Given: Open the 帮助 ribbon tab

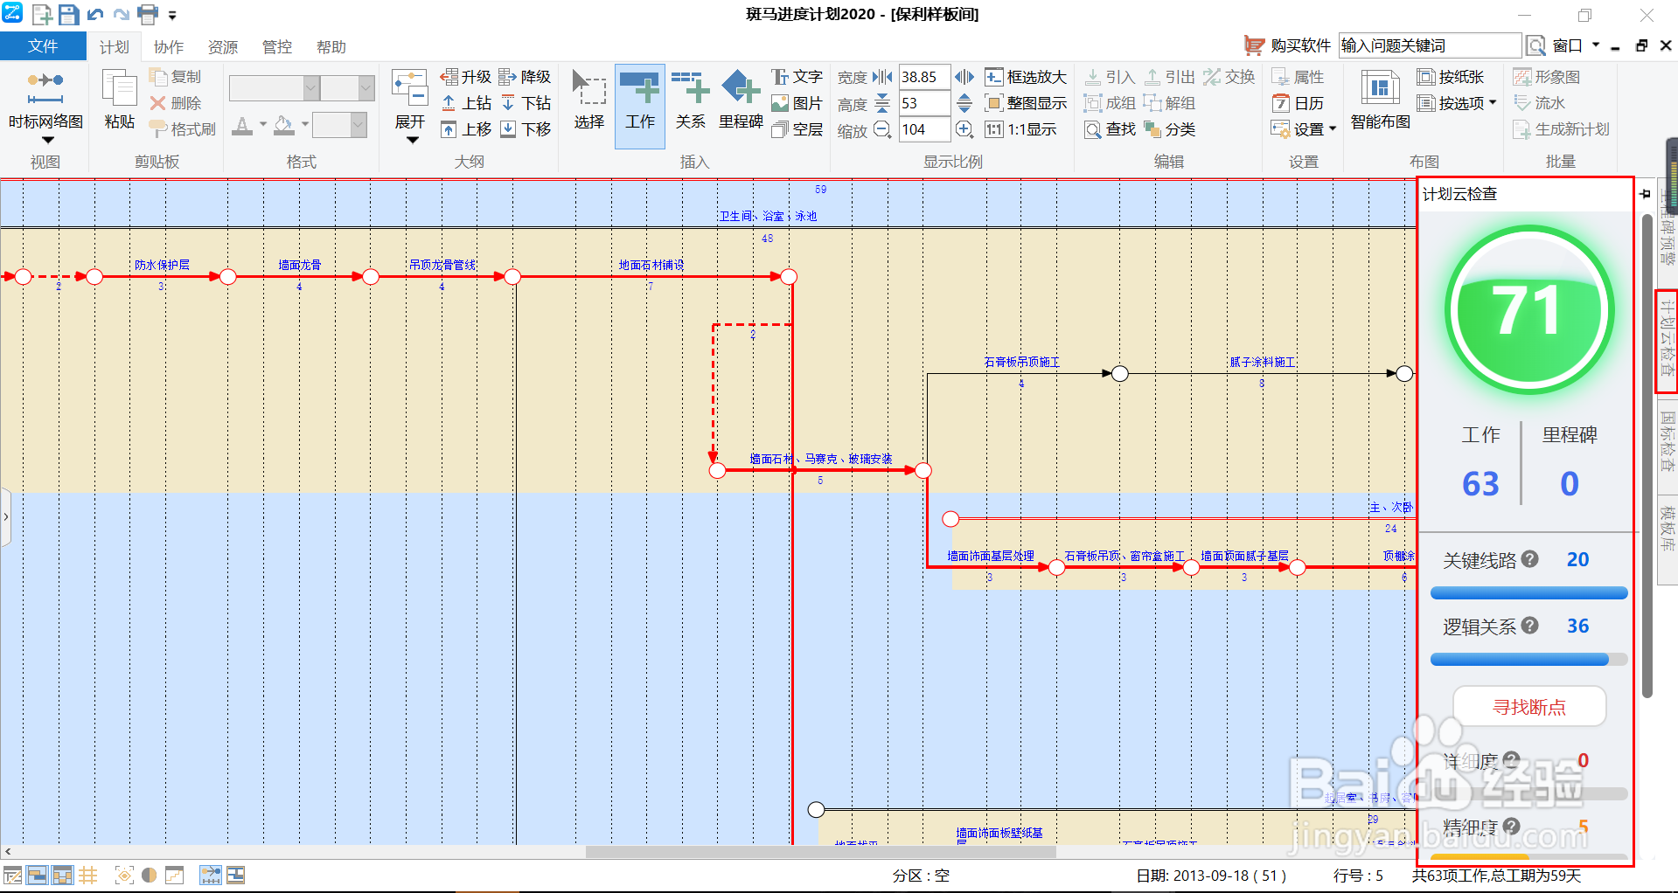Looking at the screenshot, I should (x=331, y=47).
